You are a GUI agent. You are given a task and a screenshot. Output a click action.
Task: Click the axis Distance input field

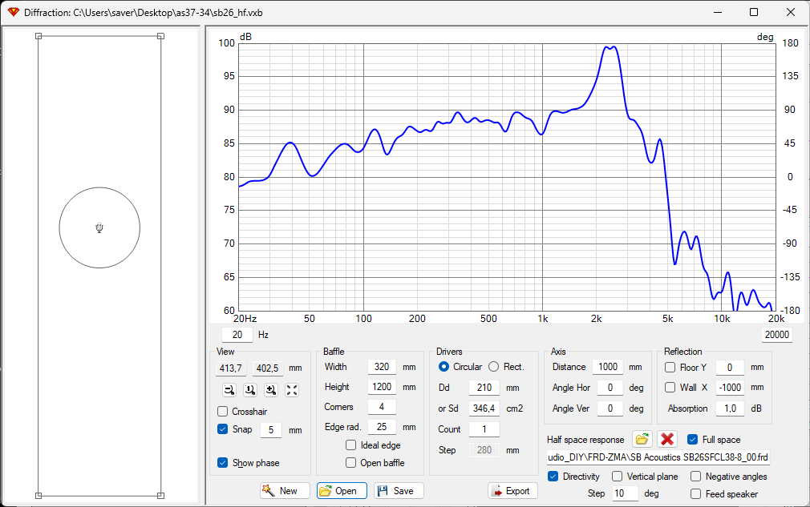[608, 367]
